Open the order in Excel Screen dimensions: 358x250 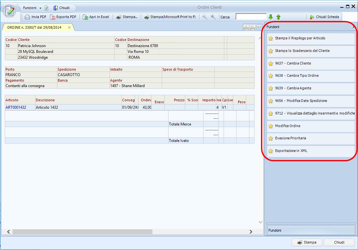pyautogui.click(x=96, y=17)
